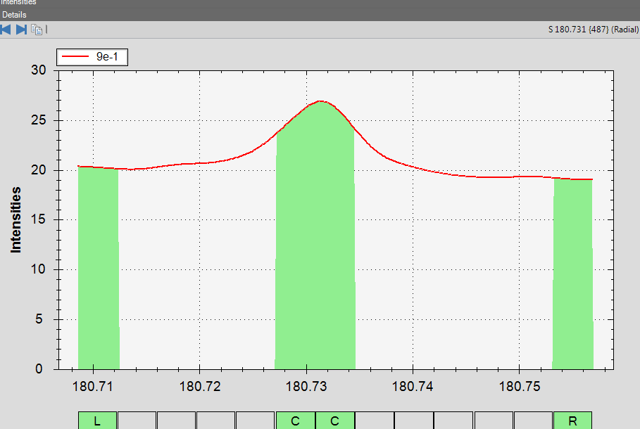Toggle the second green C cell
The height and width of the screenshot is (429, 640).
point(334,421)
